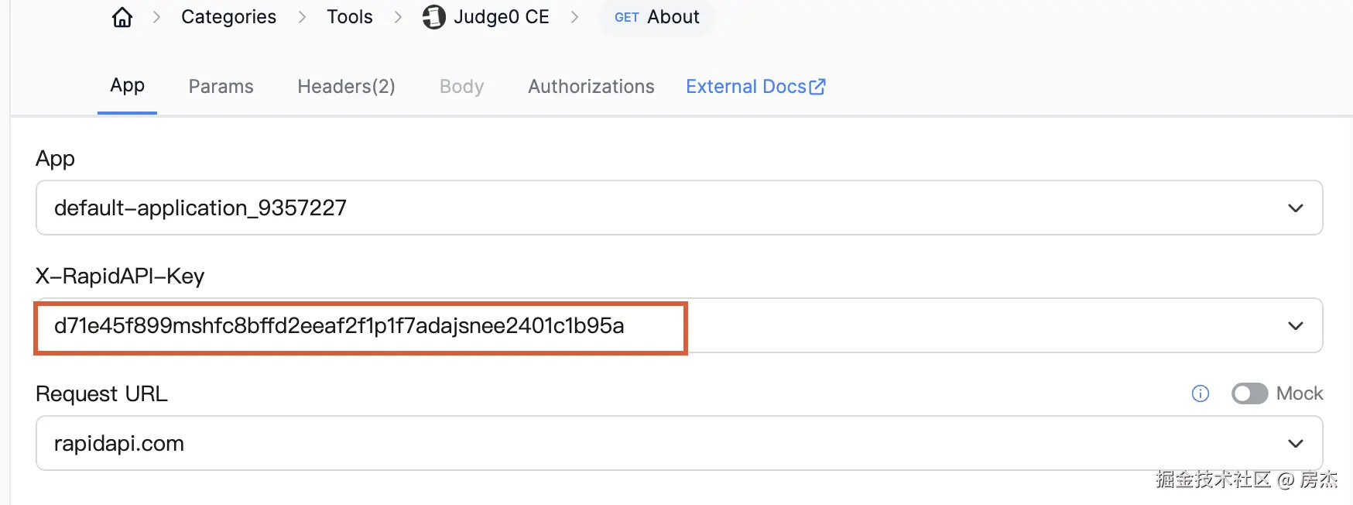Click the home icon in breadcrumb
Viewport: 1353px width, 505px height.
click(122, 17)
